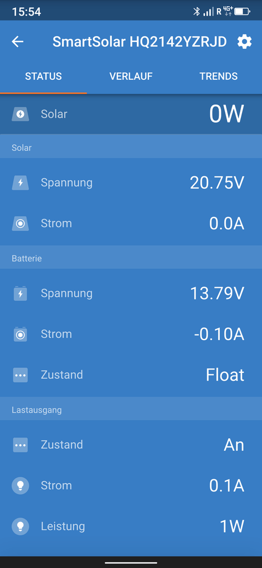
Task: Tap the Lastausgang Strom lightbulb icon
Action: click(20, 486)
